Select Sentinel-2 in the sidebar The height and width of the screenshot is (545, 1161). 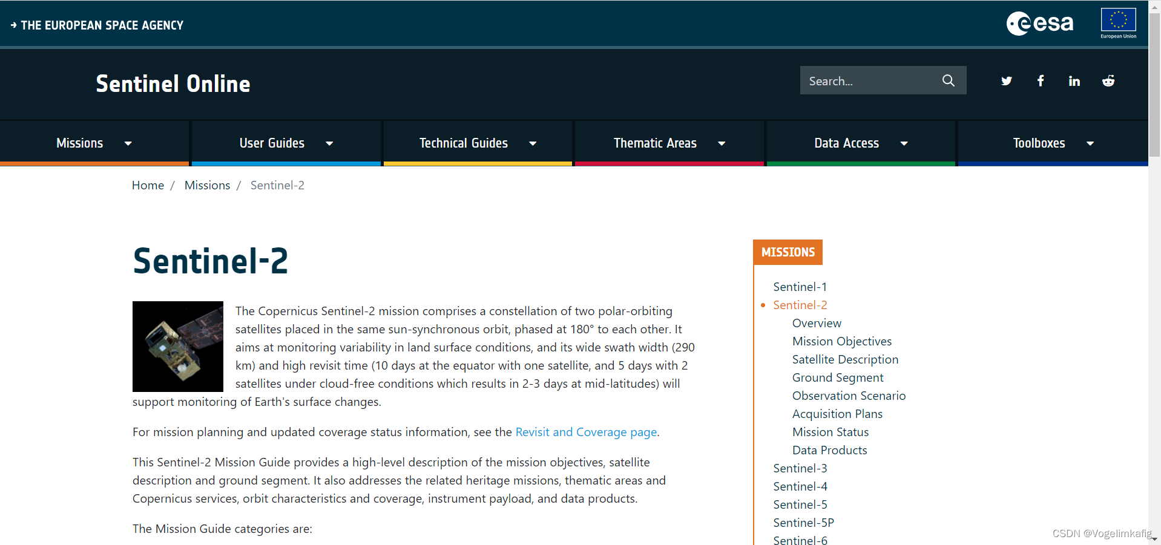tap(800, 305)
